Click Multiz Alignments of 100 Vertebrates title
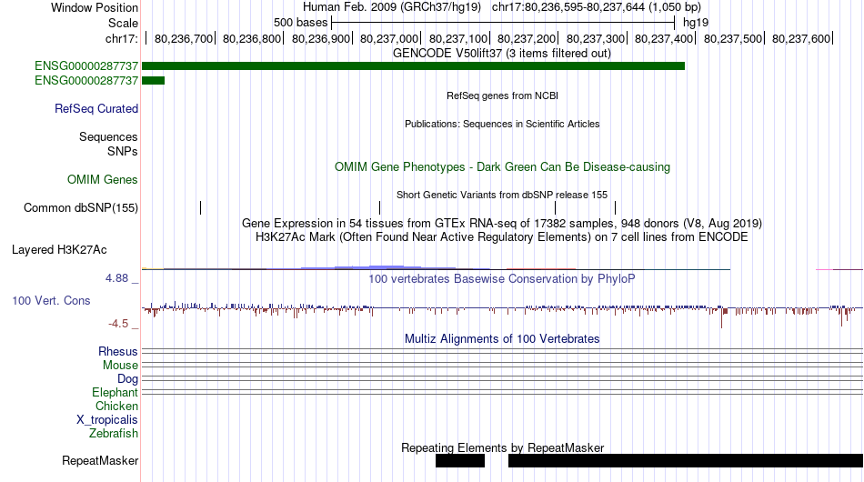 click(x=502, y=339)
